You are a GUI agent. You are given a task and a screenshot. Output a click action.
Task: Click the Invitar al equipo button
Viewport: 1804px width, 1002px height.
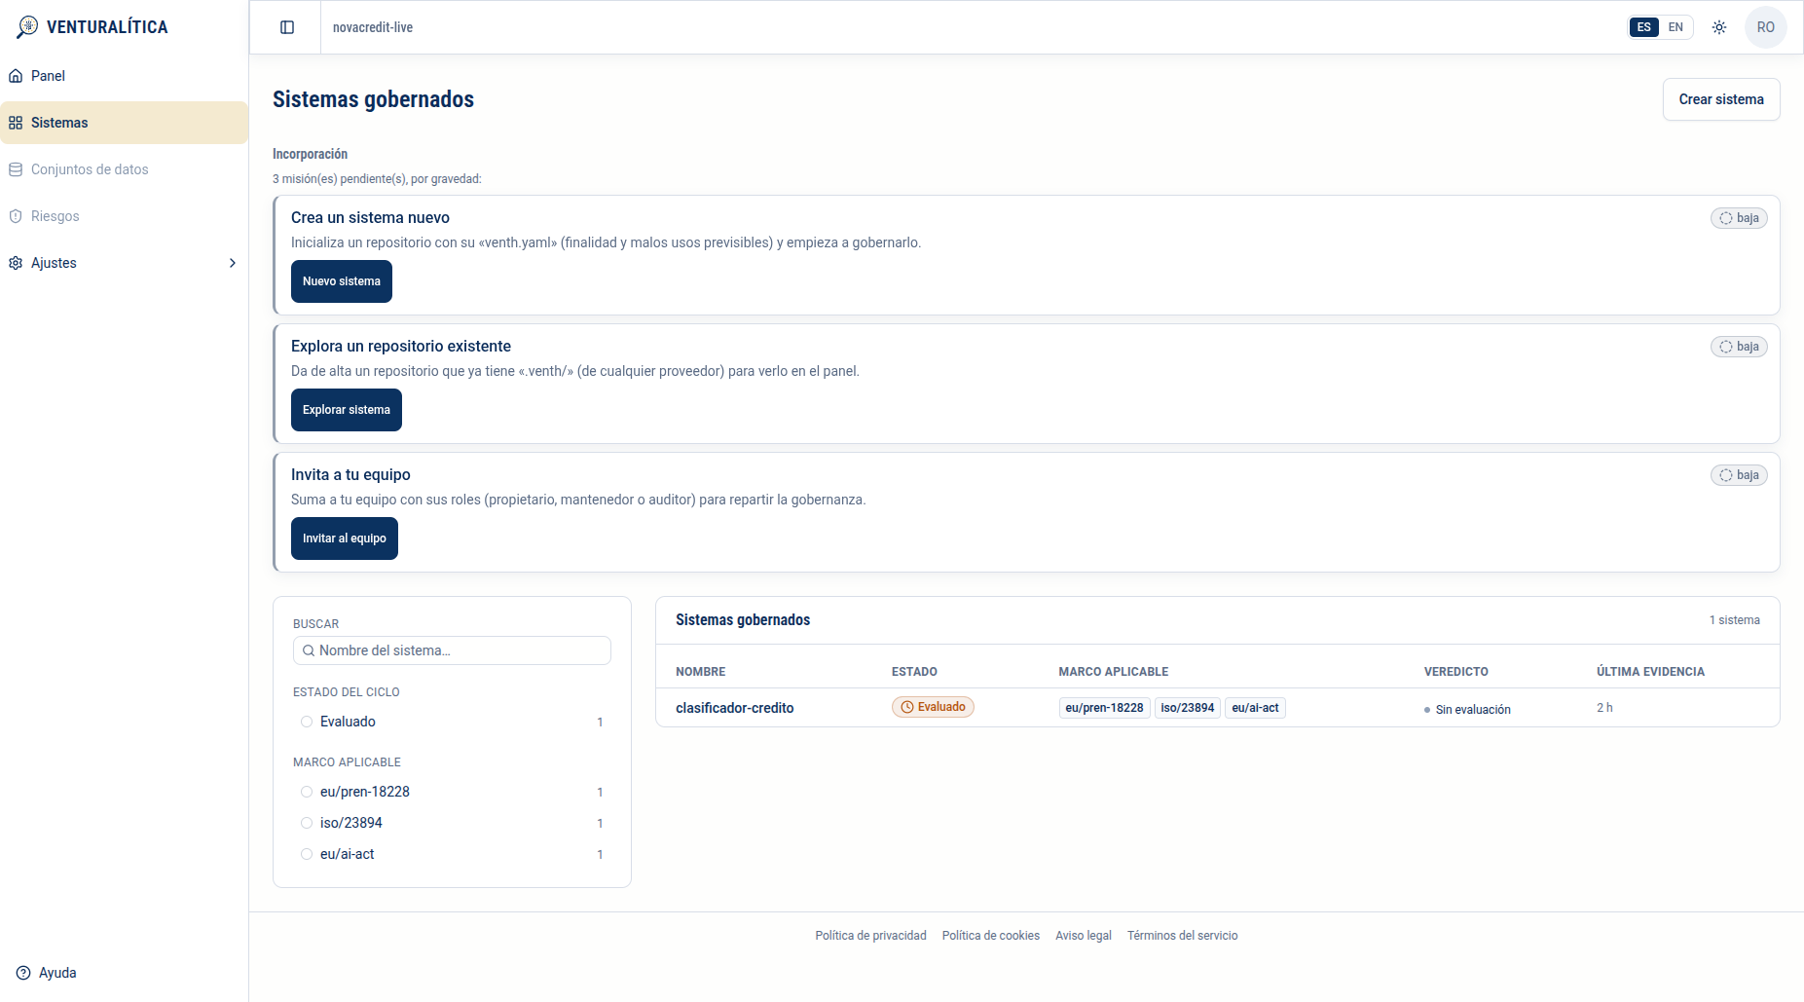tap(345, 538)
